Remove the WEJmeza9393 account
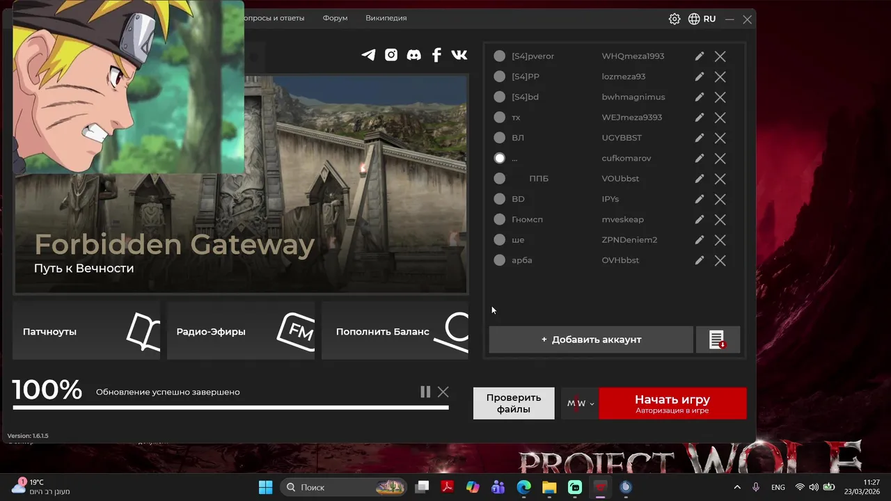Viewport: 891px width, 501px height. (x=720, y=118)
